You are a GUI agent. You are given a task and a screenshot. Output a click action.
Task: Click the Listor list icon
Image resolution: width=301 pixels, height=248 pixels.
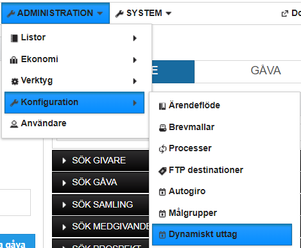[x=14, y=38]
